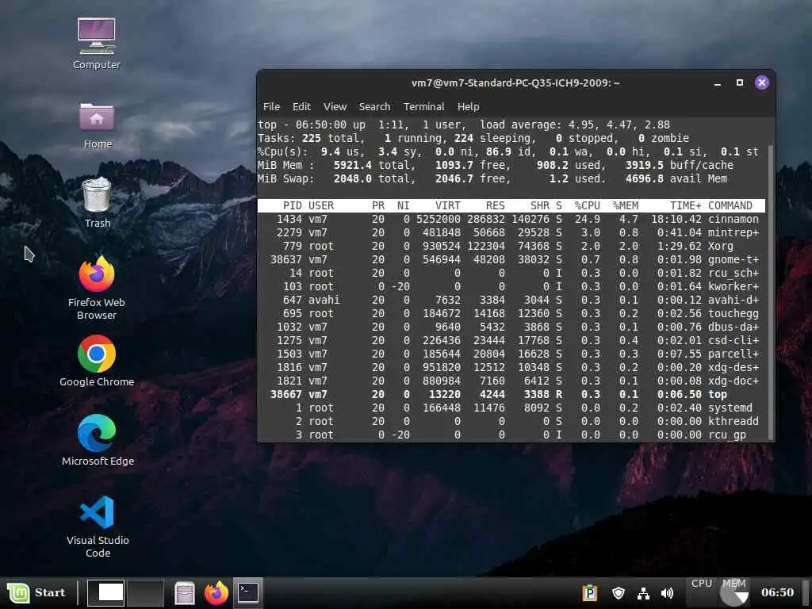
Task: Switch to first workspace in panel
Action: click(x=105, y=592)
